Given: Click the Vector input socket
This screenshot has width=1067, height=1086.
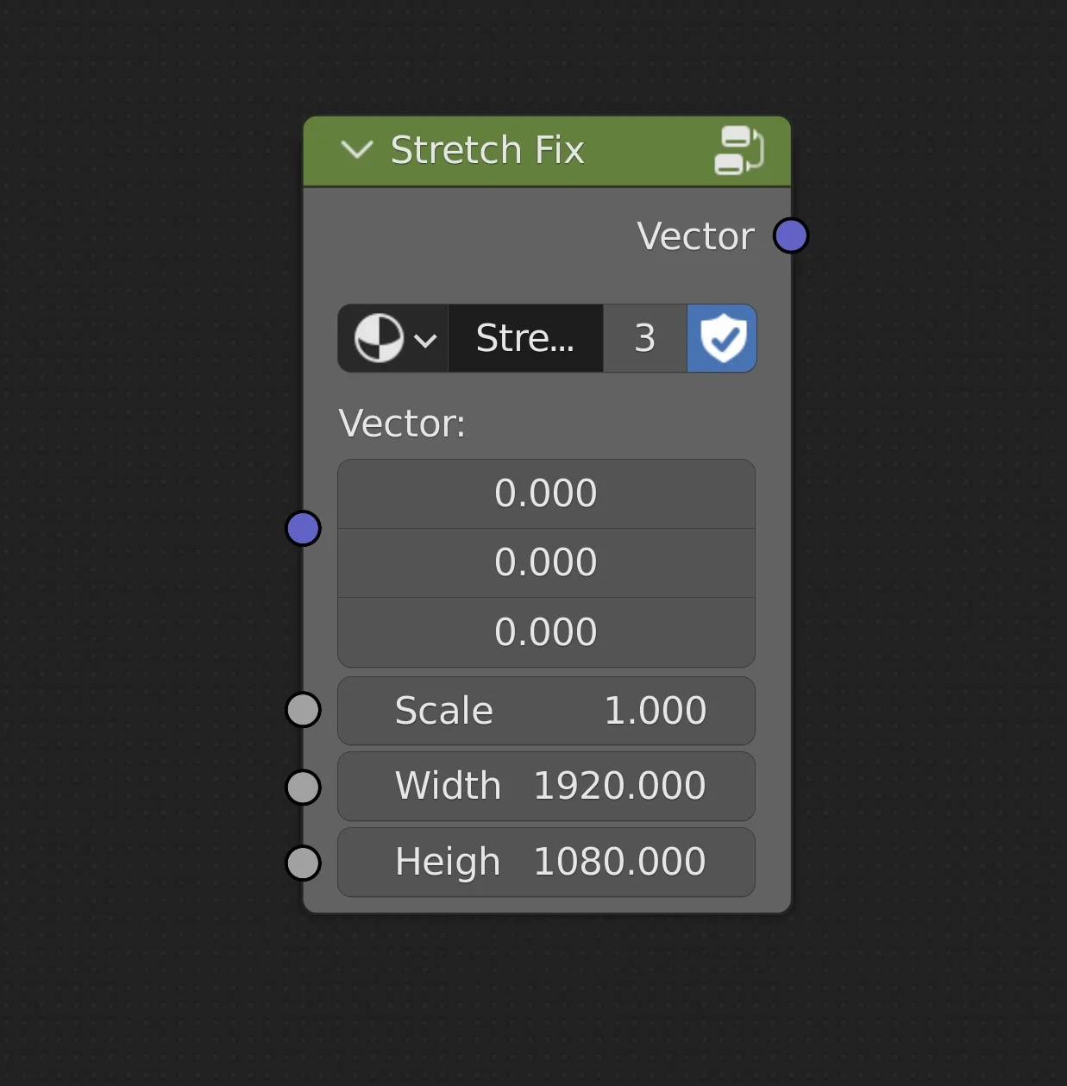Looking at the screenshot, I should [303, 528].
